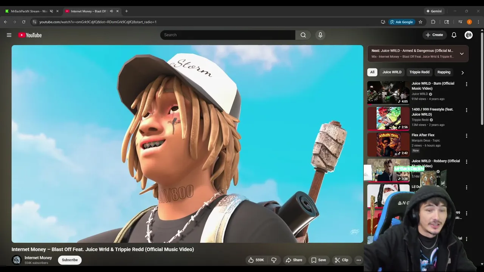Screen dimensions: 484x272
Task: Click the page vertical scrollbar
Action: pos(482,79)
